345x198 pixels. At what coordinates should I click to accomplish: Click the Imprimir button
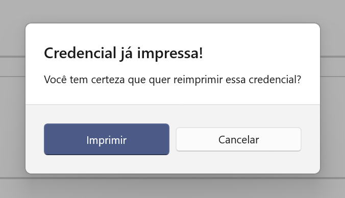pyautogui.click(x=107, y=139)
